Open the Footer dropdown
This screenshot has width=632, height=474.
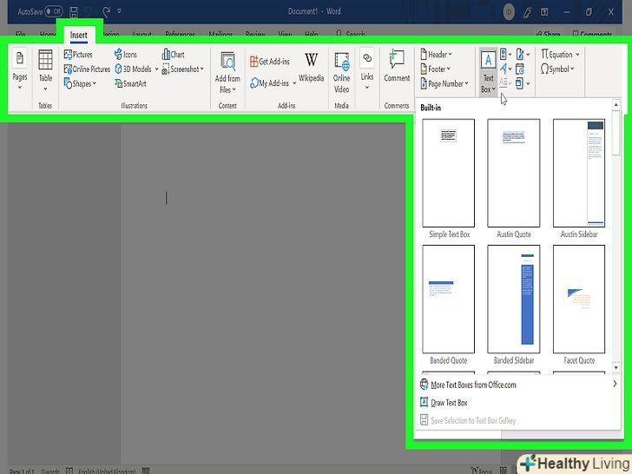tap(435, 69)
